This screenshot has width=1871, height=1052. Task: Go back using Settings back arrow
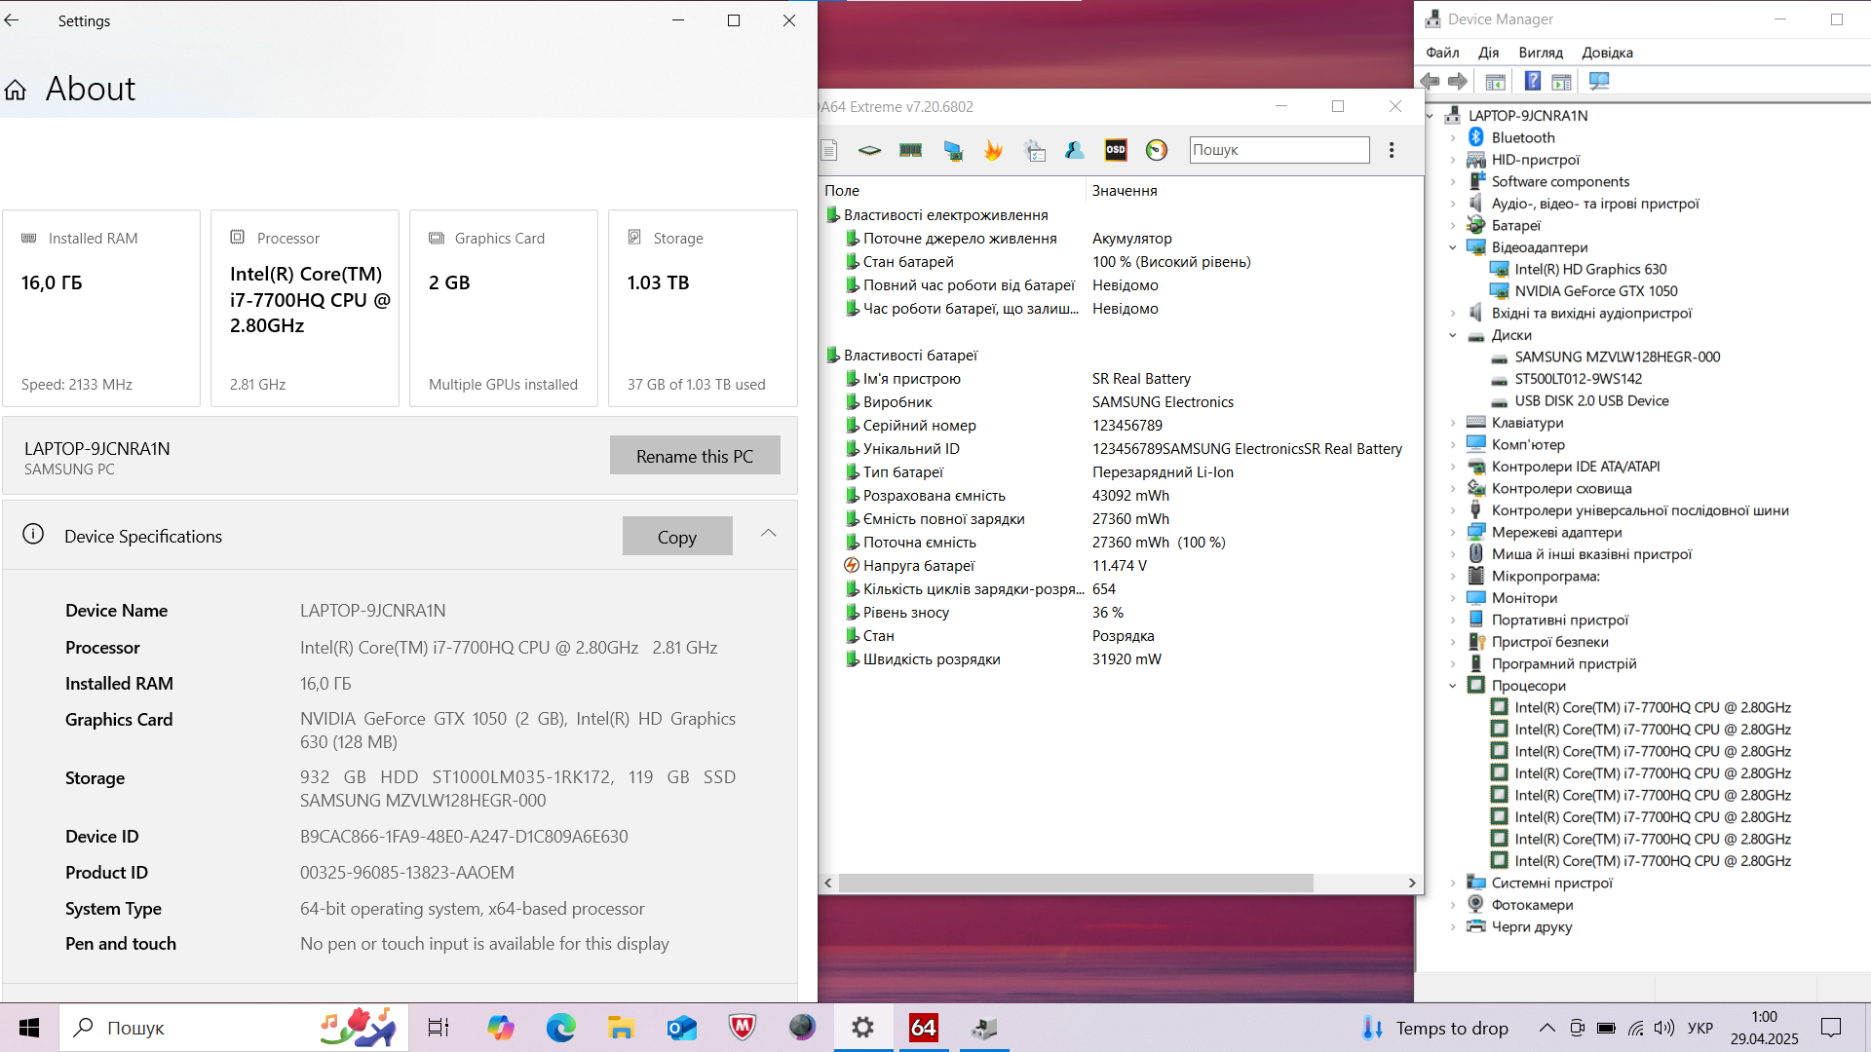(x=12, y=20)
